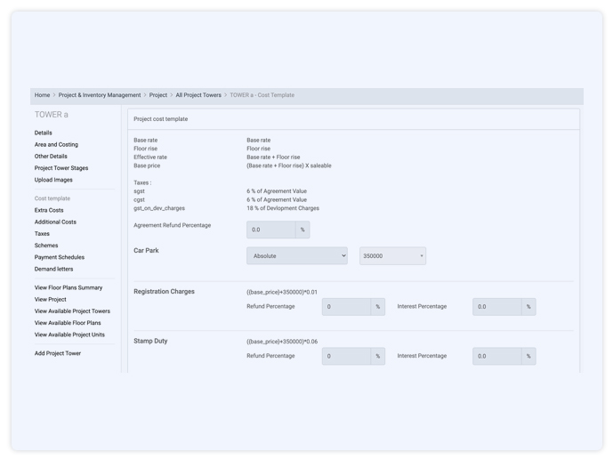Go to Home breadcrumb link
The height and width of the screenshot is (460, 613).
pos(42,95)
